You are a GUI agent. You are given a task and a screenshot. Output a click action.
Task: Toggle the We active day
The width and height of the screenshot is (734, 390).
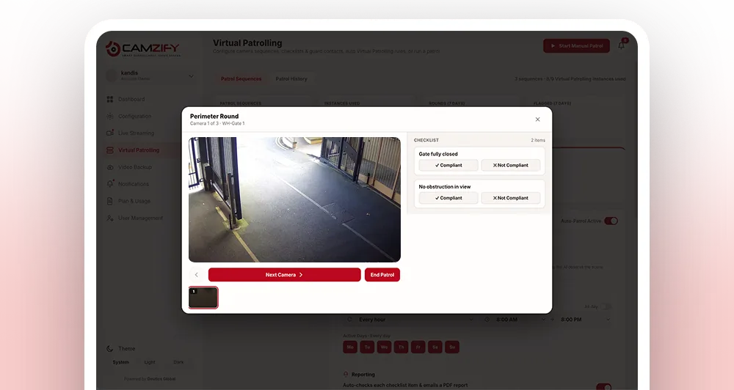384,347
